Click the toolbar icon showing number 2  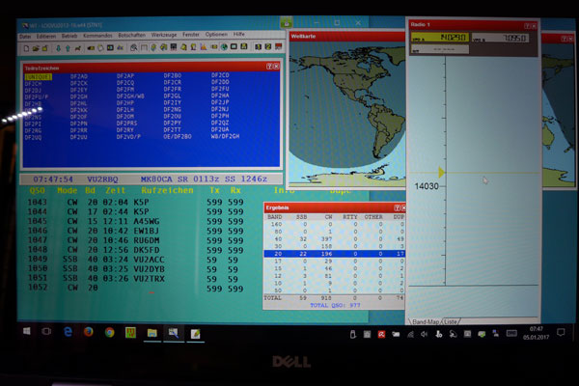[268, 47]
